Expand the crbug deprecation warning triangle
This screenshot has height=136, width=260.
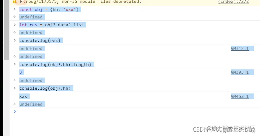(x=21, y=2)
